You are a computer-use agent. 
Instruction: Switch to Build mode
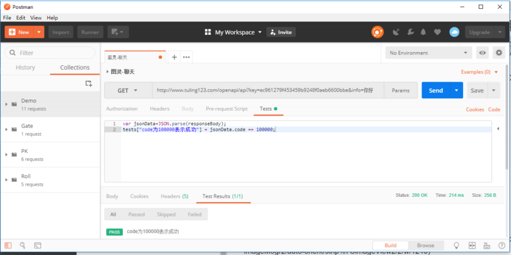[391, 245]
